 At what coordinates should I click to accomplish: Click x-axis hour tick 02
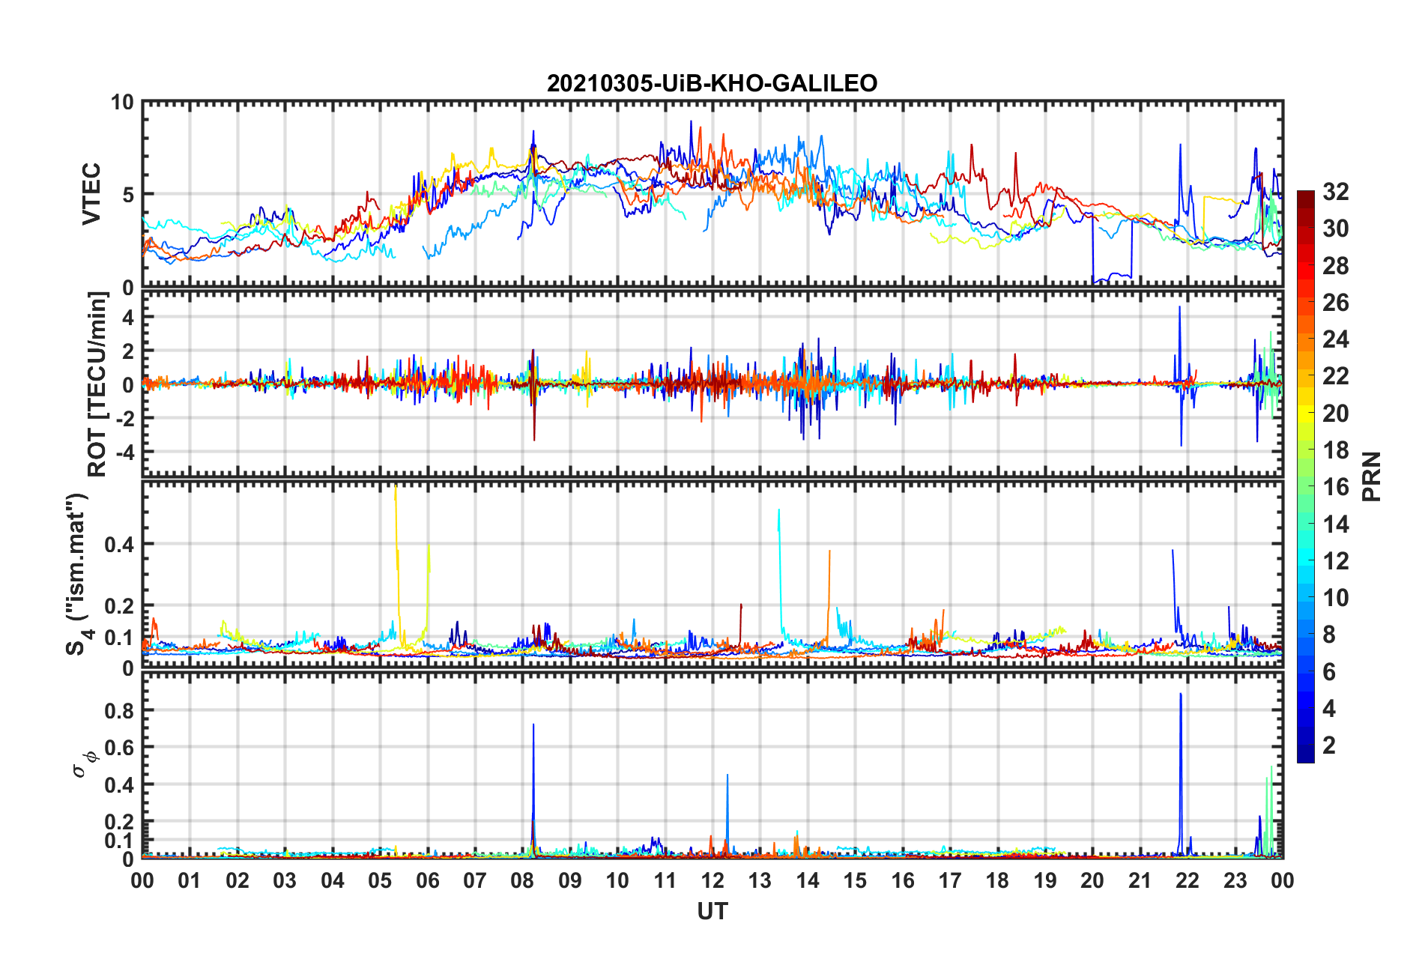pos(237,880)
